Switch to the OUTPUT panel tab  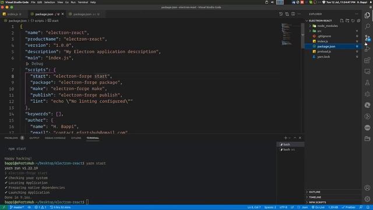click(x=34, y=138)
